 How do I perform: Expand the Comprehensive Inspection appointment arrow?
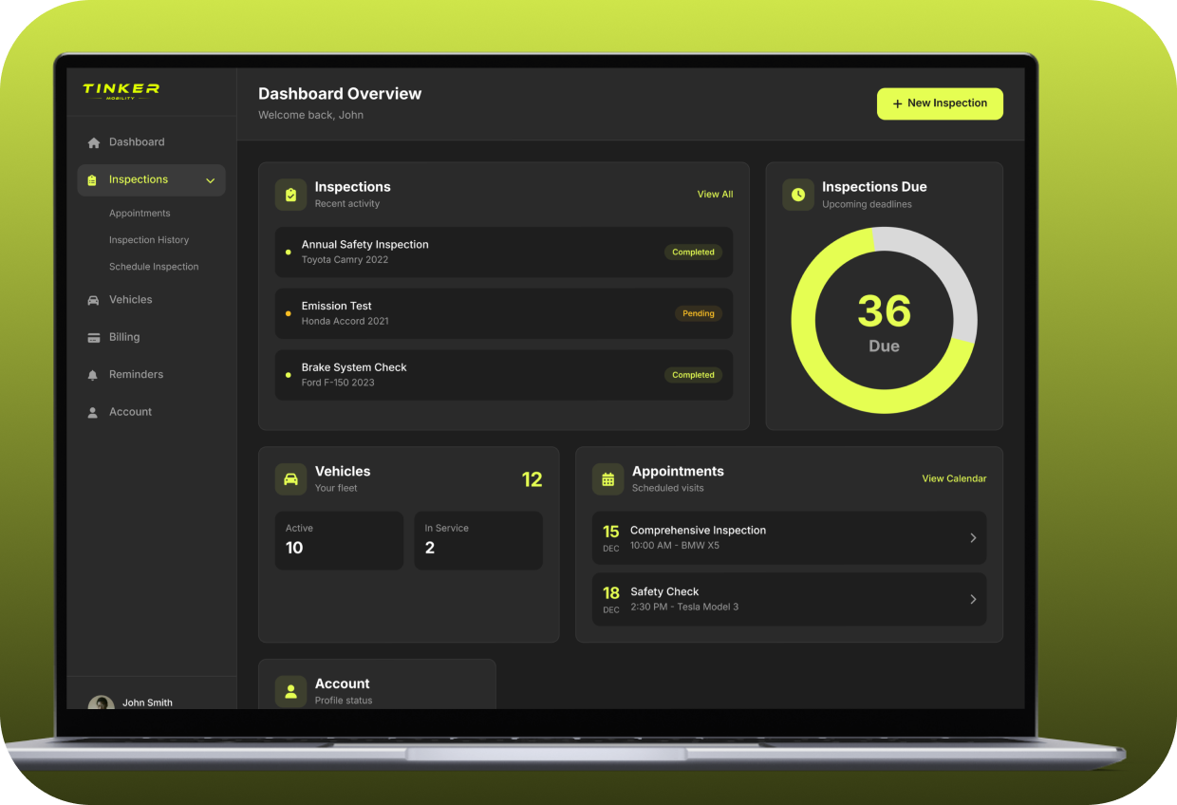[973, 538]
